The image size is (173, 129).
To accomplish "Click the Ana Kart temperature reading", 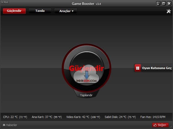I will click(47, 117).
